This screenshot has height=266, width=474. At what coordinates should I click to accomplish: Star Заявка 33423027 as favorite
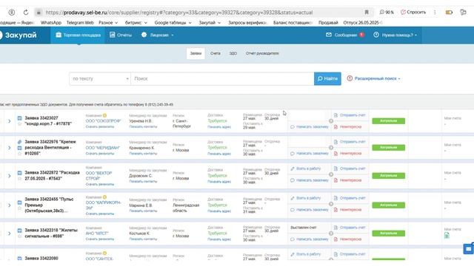click(20, 123)
